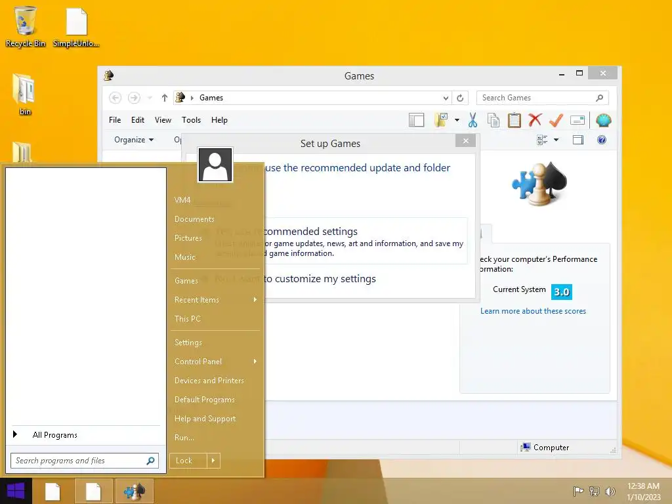Click the volume speaker tray icon

pyautogui.click(x=610, y=491)
